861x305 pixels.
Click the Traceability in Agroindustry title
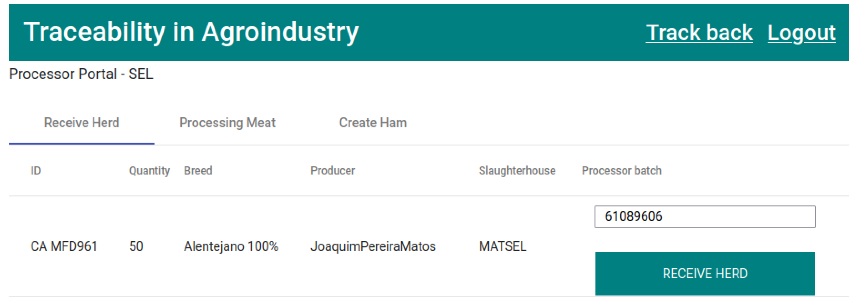click(191, 32)
